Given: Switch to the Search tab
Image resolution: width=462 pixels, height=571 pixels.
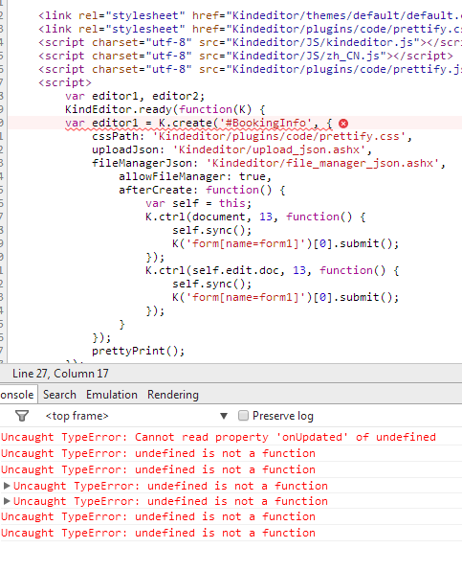Looking at the screenshot, I should pos(59,395).
